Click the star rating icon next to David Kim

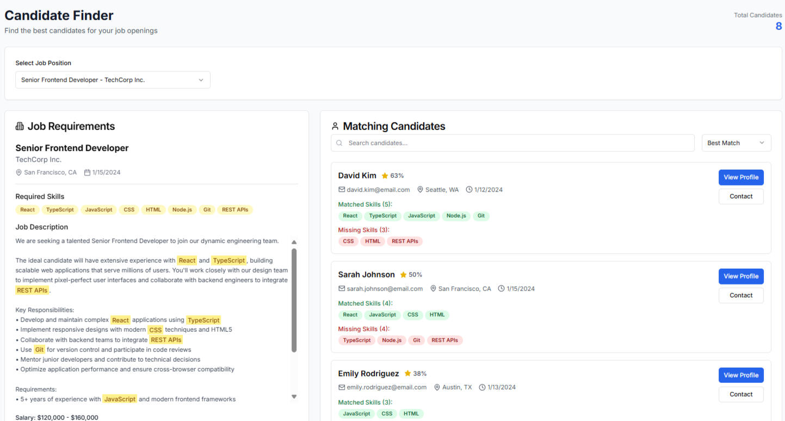point(385,176)
